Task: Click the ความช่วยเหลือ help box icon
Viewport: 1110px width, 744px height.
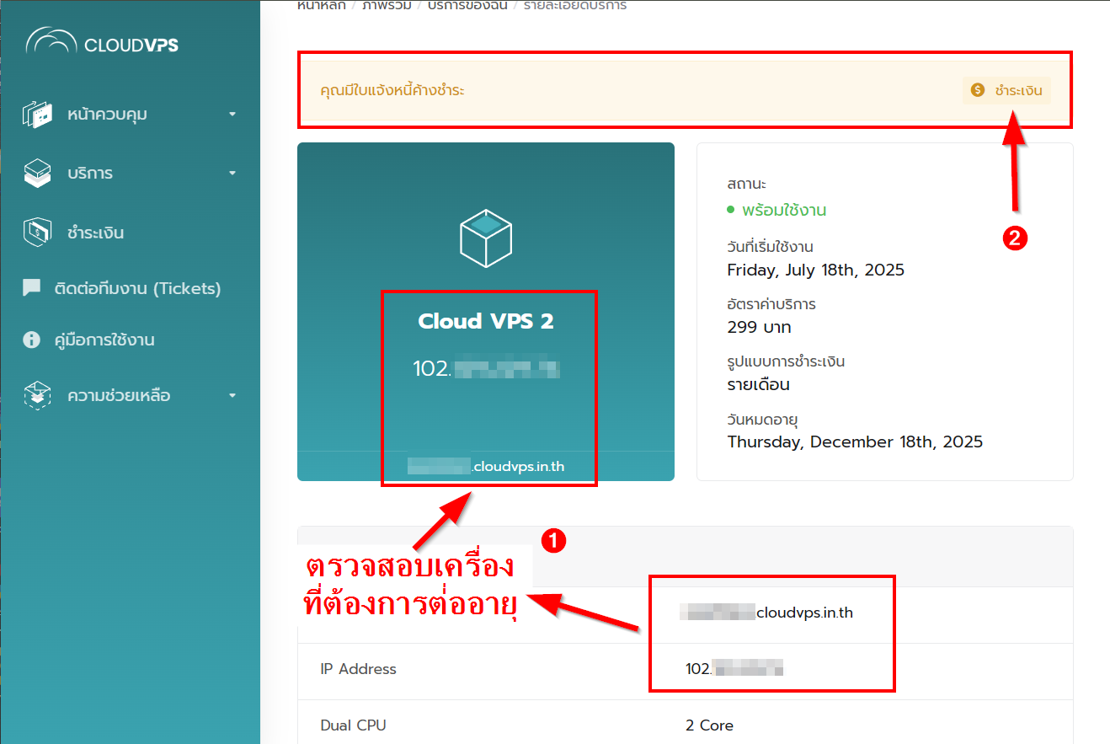Action: pyautogui.click(x=37, y=395)
